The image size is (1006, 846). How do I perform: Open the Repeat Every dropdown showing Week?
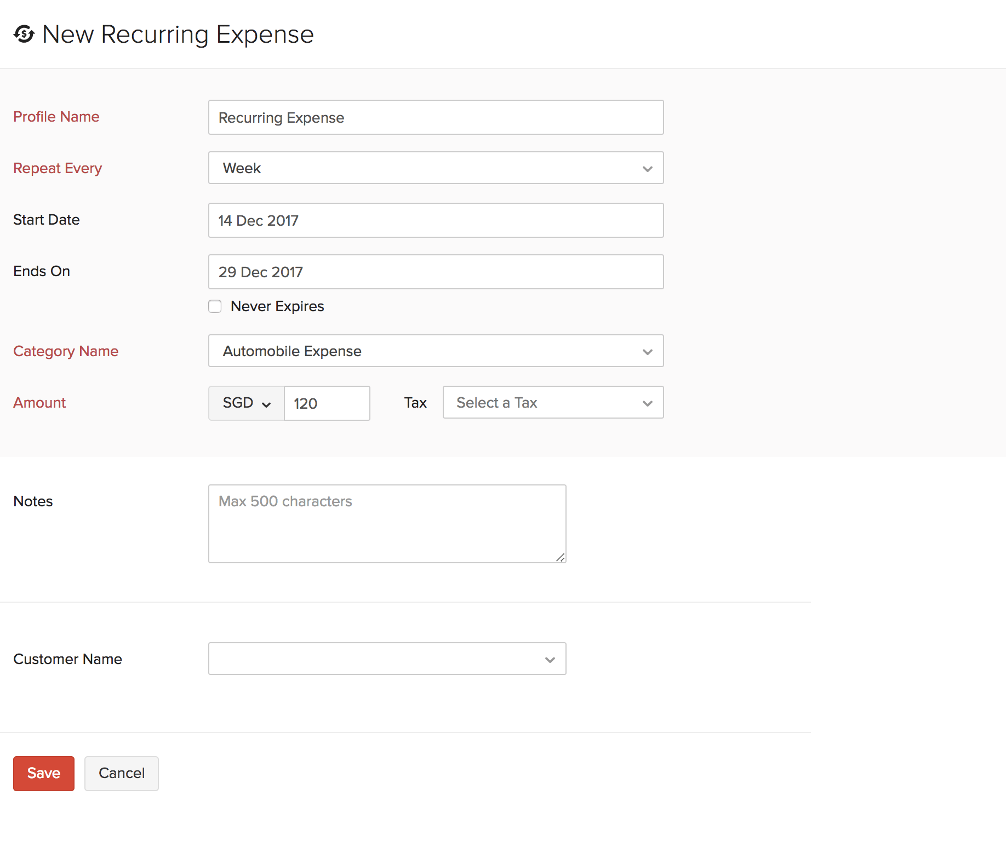pos(436,168)
